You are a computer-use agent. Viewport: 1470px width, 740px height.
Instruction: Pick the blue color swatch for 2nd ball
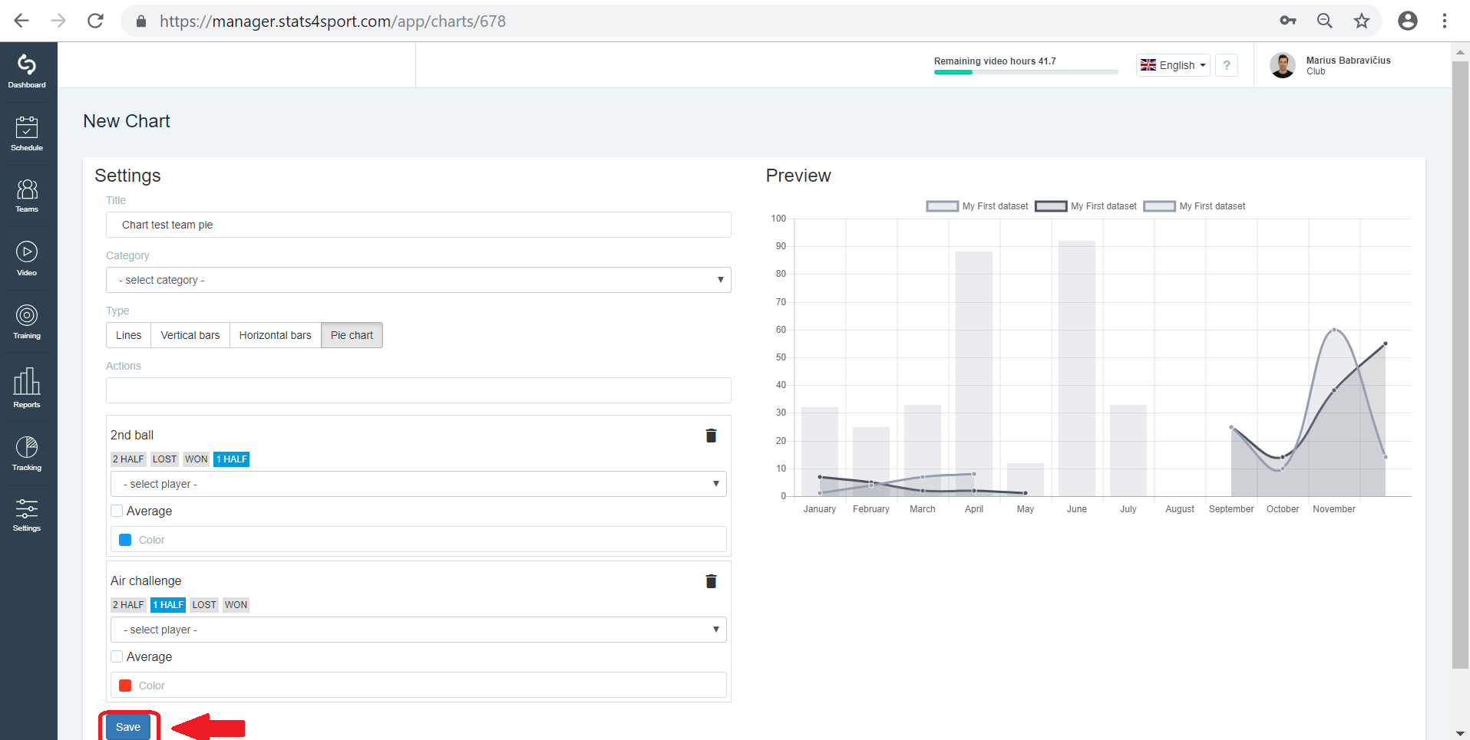(125, 540)
